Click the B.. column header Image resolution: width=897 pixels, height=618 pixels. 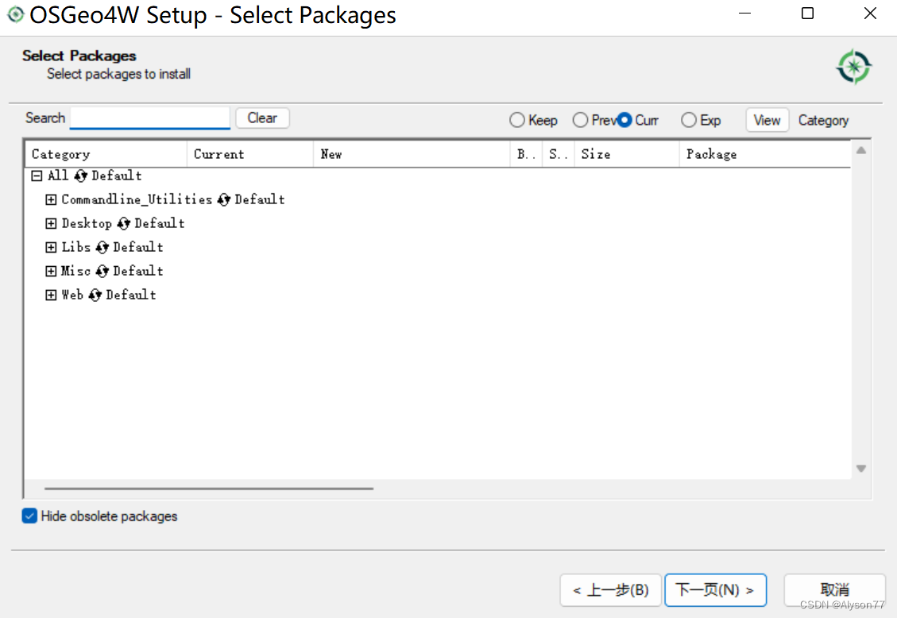[526, 154]
